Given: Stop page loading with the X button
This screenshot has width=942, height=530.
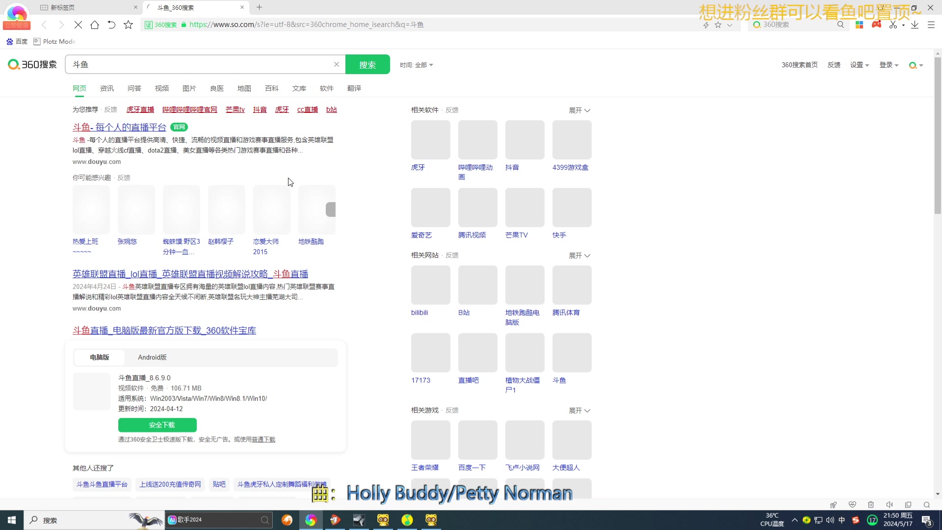Looking at the screenshot, I should click(x=78, y=25).
